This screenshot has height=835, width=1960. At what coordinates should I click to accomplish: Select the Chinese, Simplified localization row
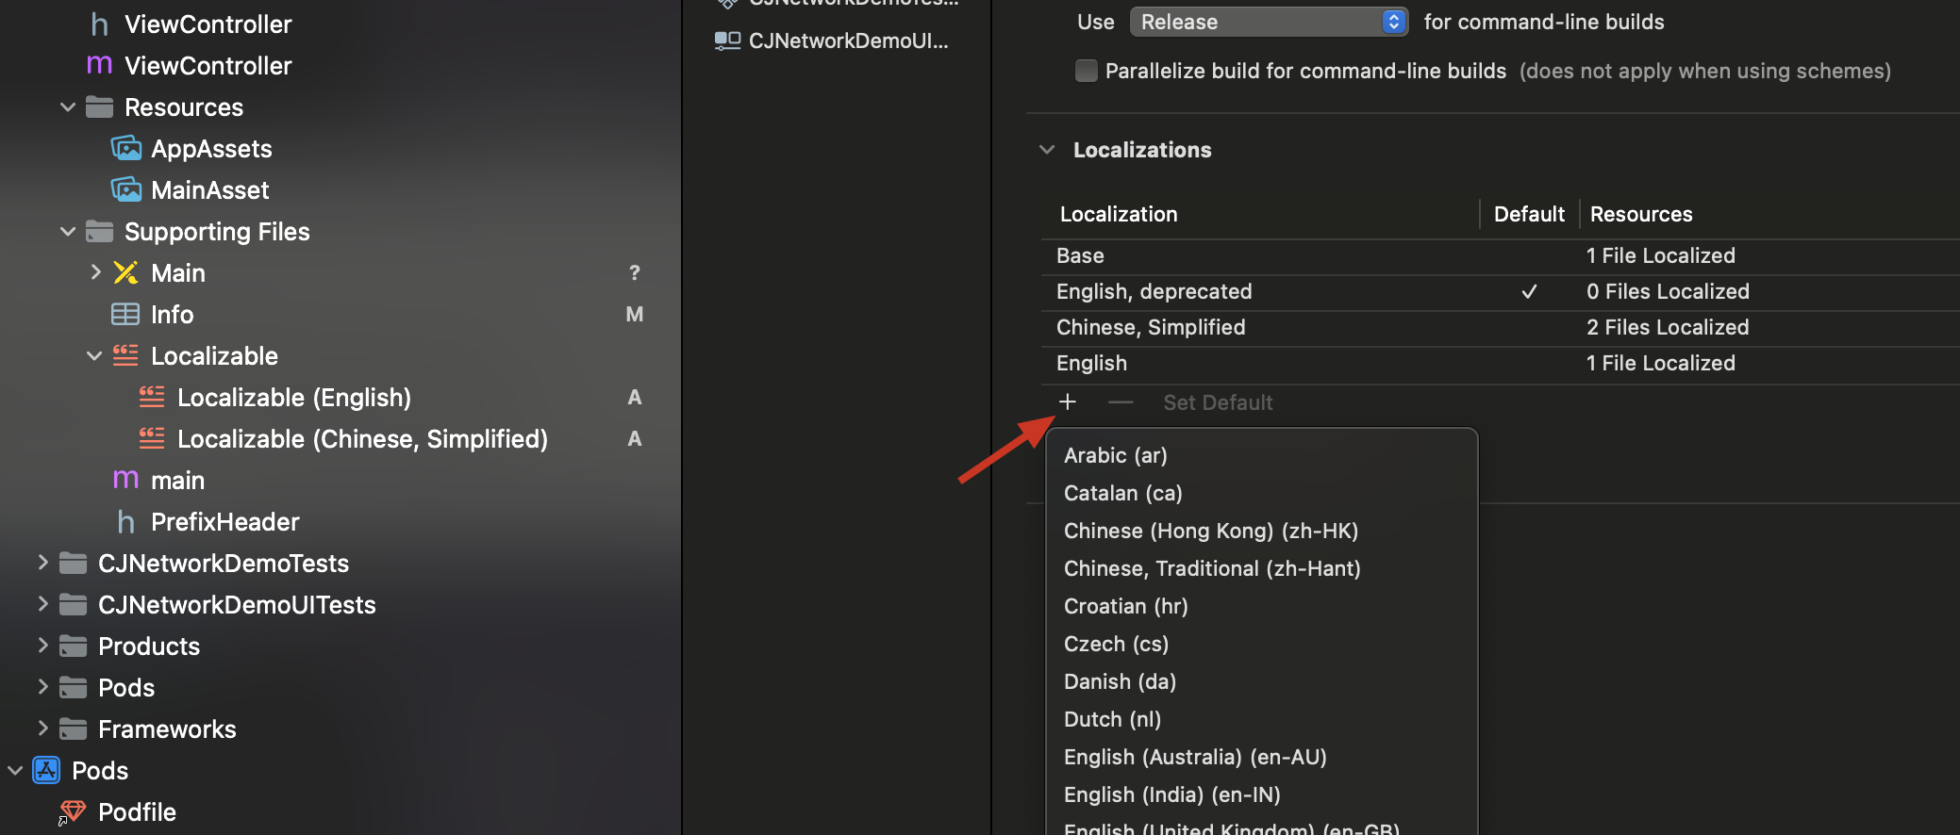(1500, 327)
